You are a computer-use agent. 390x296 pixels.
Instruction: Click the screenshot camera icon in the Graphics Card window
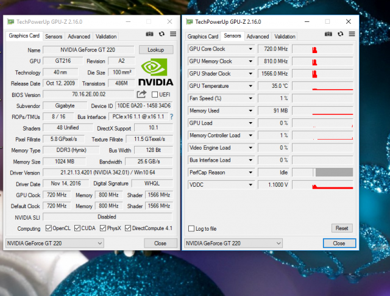[150, 35]
